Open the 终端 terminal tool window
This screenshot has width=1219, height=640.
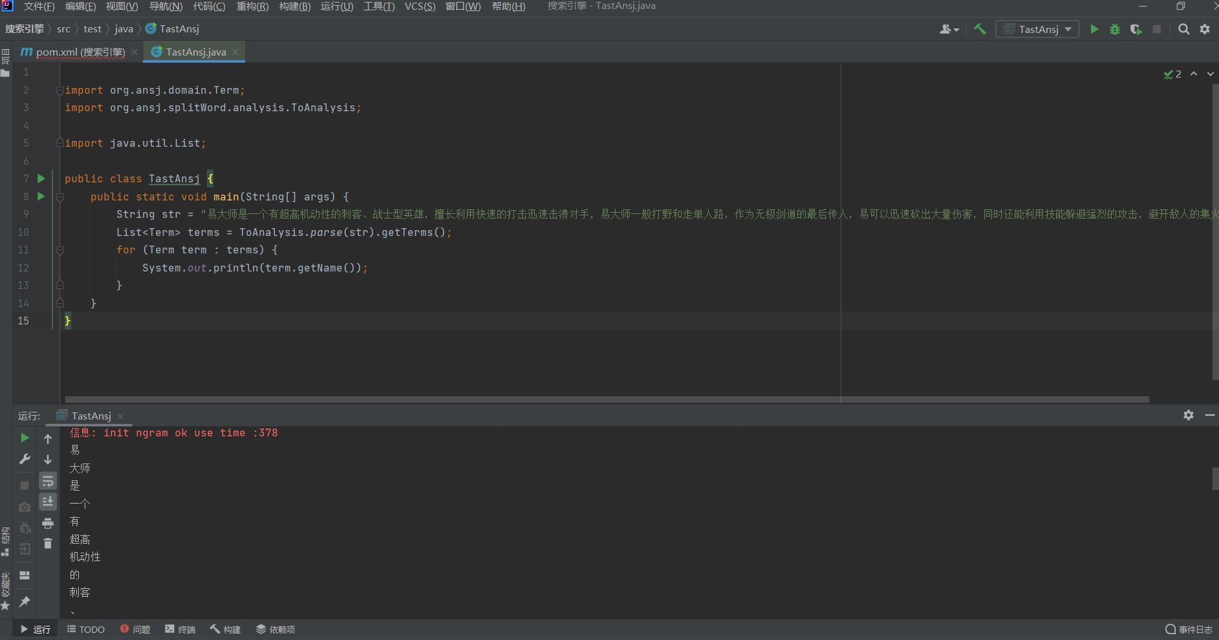[180, 629]
